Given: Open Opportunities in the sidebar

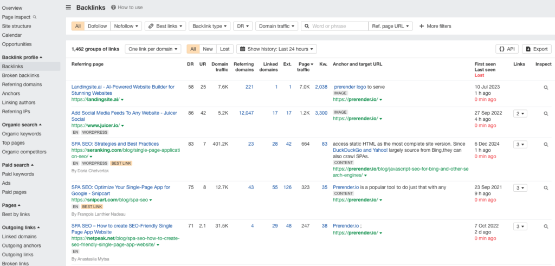Looking at the screenshot, I should (x=17, y=44).
